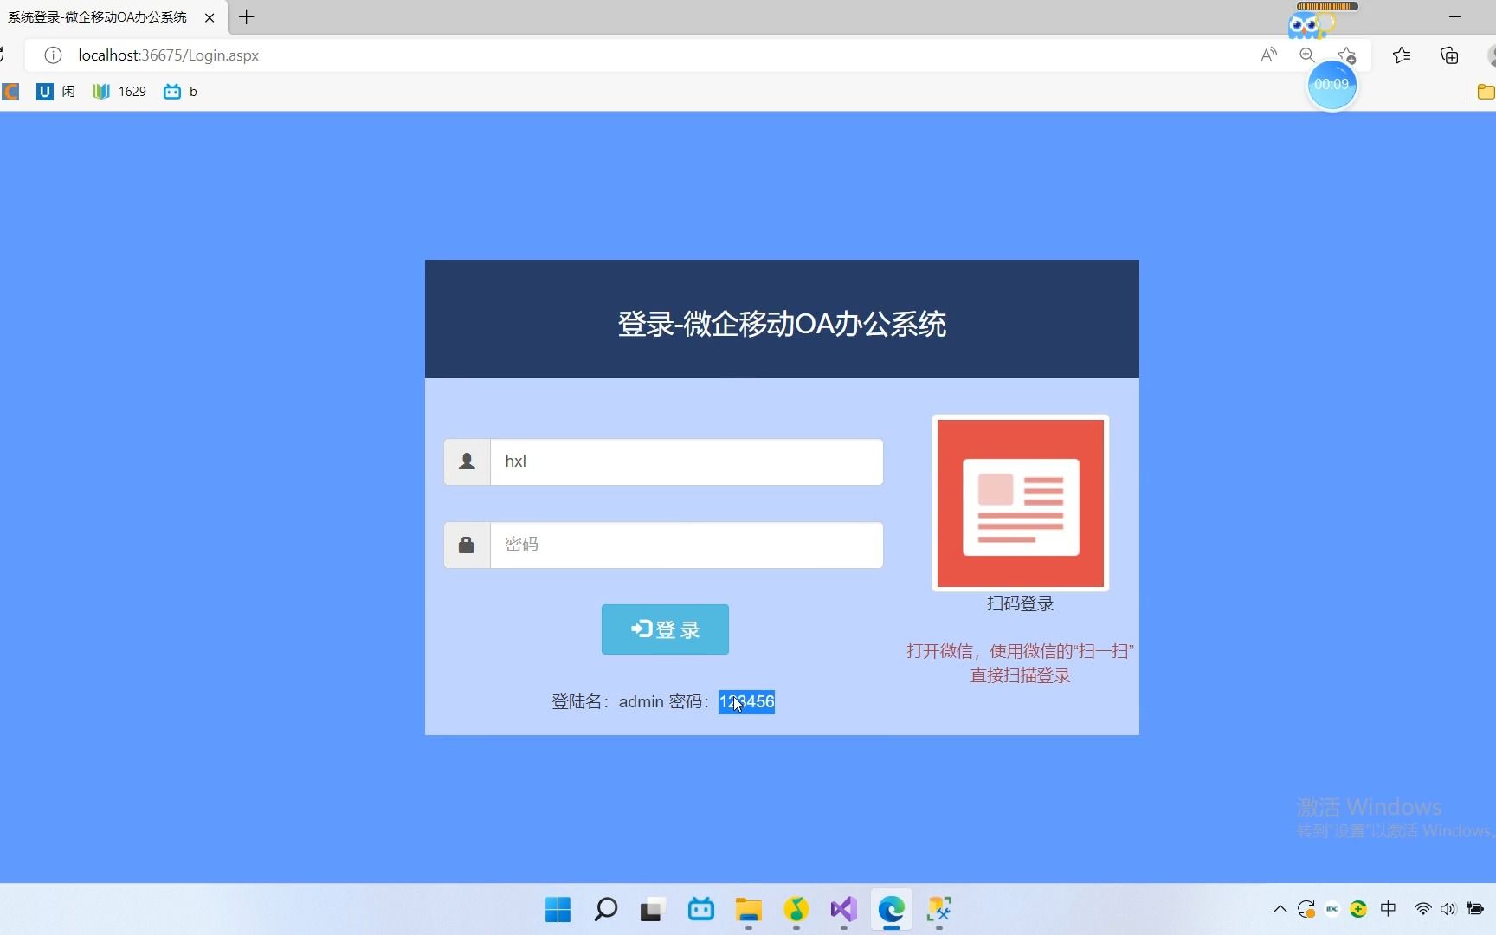
Task: Open the b bilibili bookmark
Action: click(x=180, y=92)
